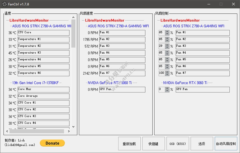Edit the Temperature #6 name field

coord(43,73)
